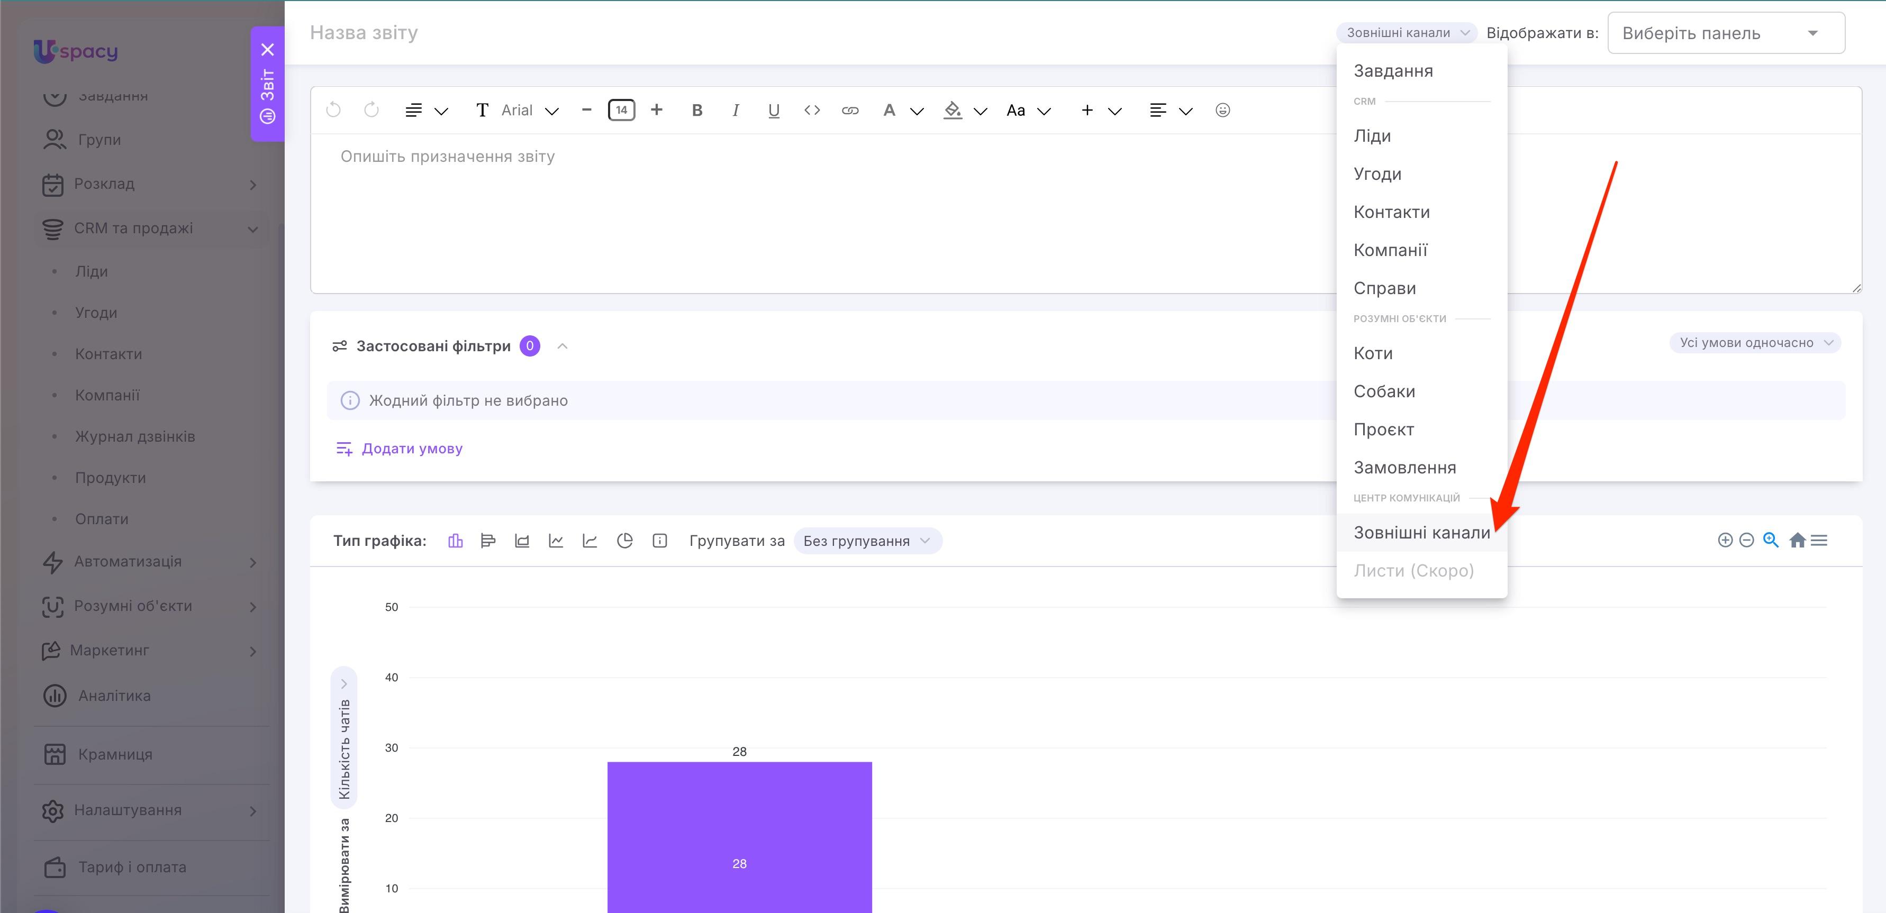The image size is (1886, 913).
Task: Expand Розумні об'єкти sidebar section
Action: [252, 607]
